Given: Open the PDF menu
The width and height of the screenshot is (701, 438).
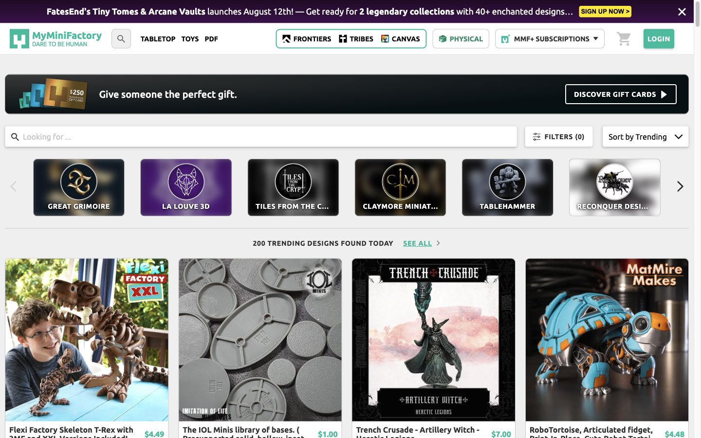Looking at the screenshot, I should 211,39.
